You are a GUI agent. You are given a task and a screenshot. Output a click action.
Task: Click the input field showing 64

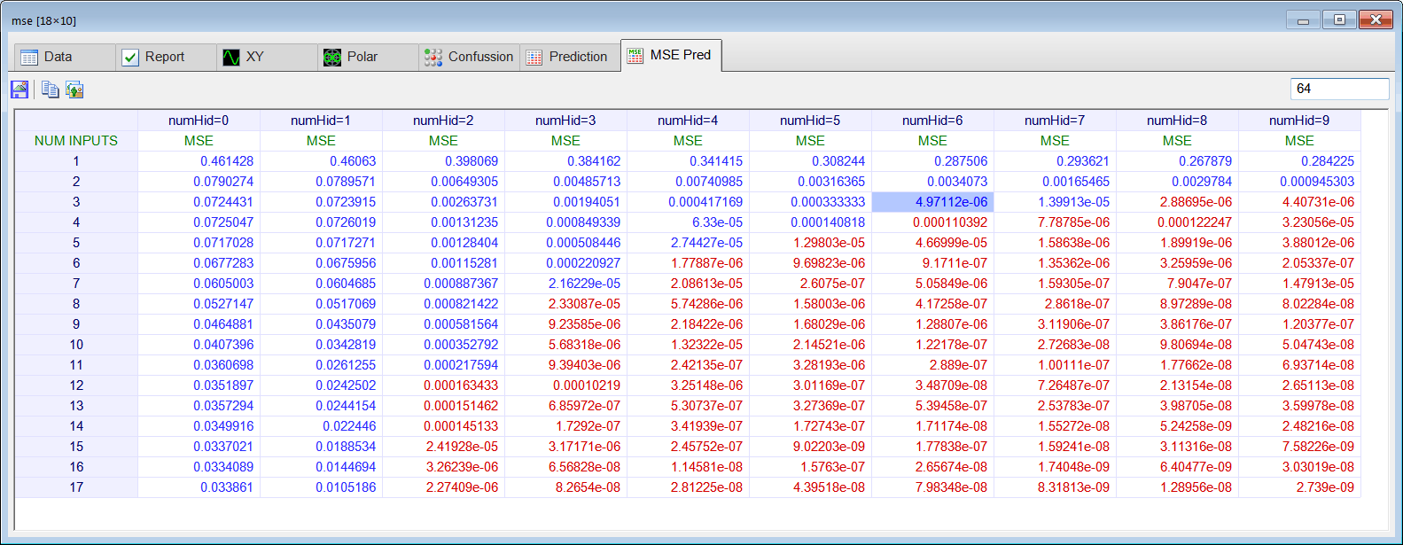pyautogui.click(x=1339, y=89)
